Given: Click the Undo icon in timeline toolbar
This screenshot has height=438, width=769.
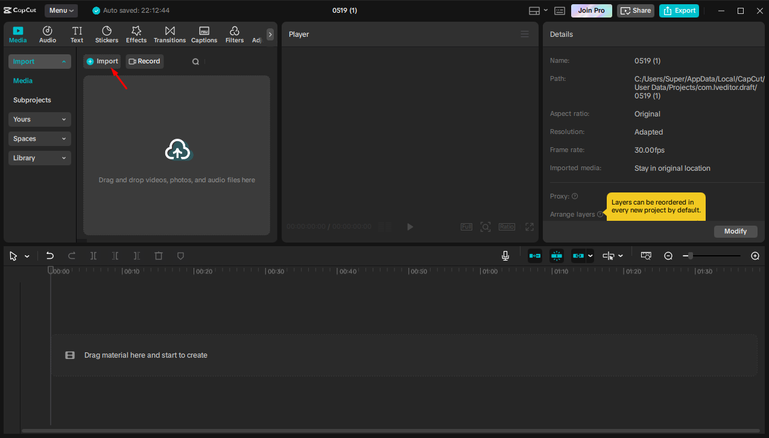Looking at the screenshot, I should pyautogui.click(x=50, y=256).
